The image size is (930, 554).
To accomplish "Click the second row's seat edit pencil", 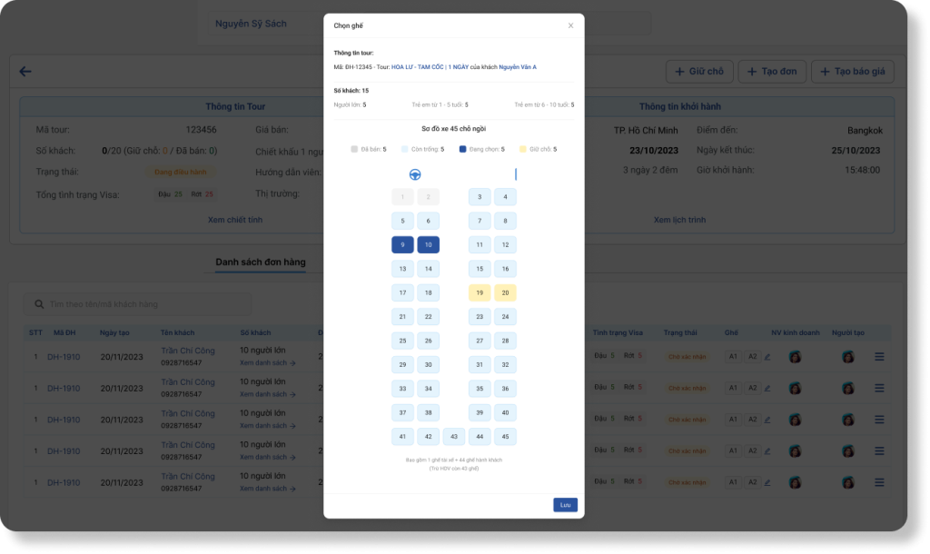I will pyautogui.click(x=767, y=389).
